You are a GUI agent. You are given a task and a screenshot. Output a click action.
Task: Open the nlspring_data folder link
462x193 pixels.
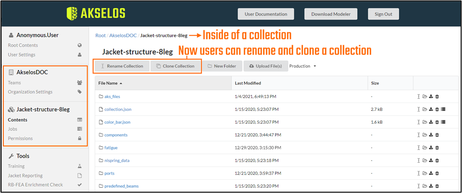117,161
